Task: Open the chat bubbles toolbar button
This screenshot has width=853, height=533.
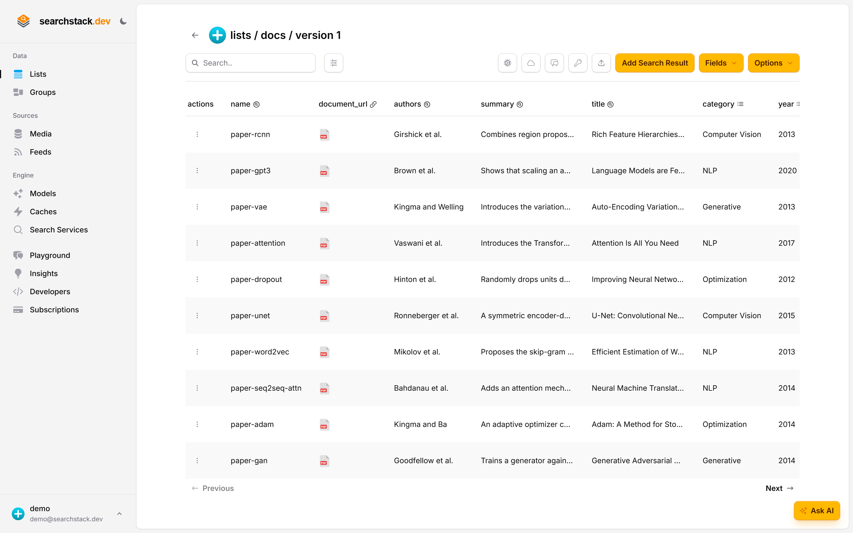Action: (x=554, y=63)
